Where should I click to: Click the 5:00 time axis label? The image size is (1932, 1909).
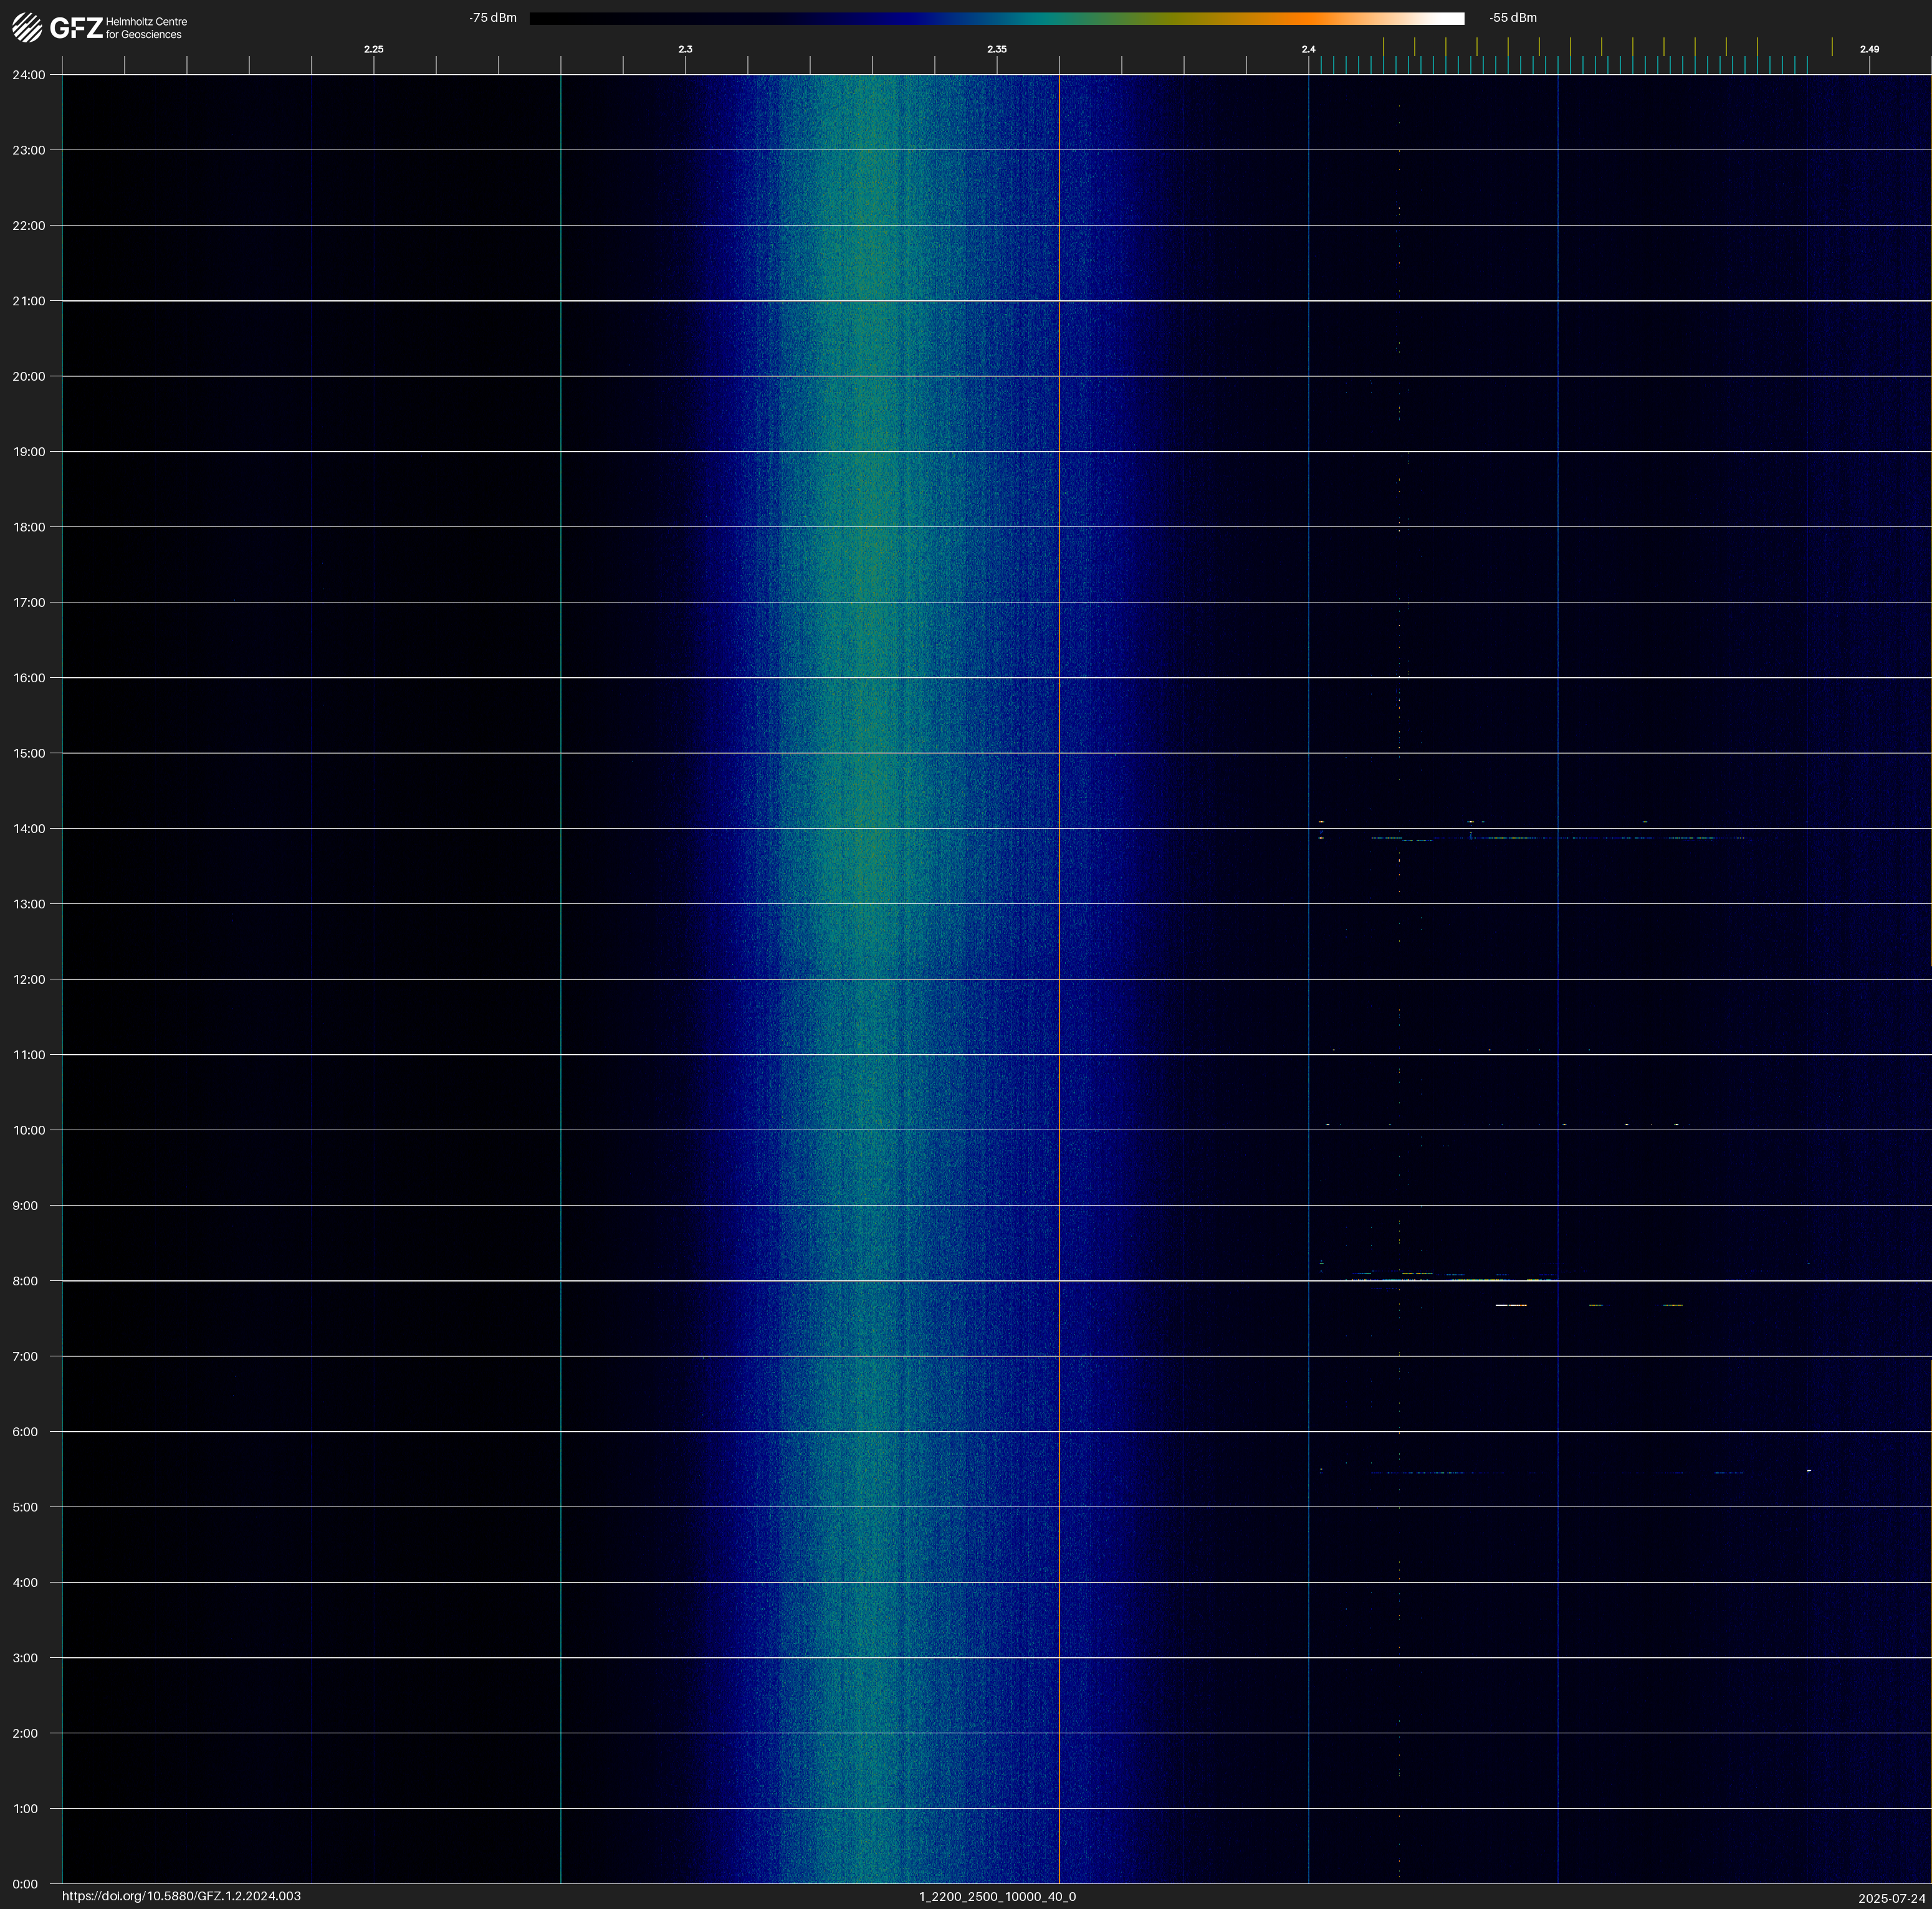(x=25, y=1507)
